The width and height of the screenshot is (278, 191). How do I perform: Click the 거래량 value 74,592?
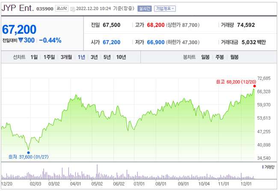246,25
